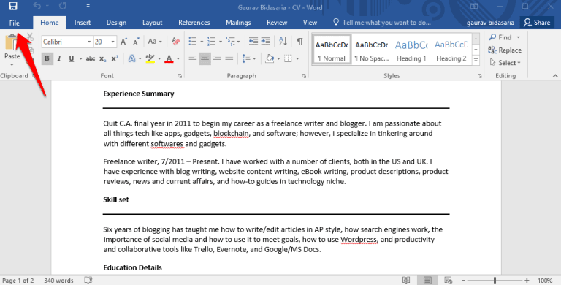Click the Redo/Repeat icon
Viewport: 561px width, 285px height.
click(x=63, y=6)
